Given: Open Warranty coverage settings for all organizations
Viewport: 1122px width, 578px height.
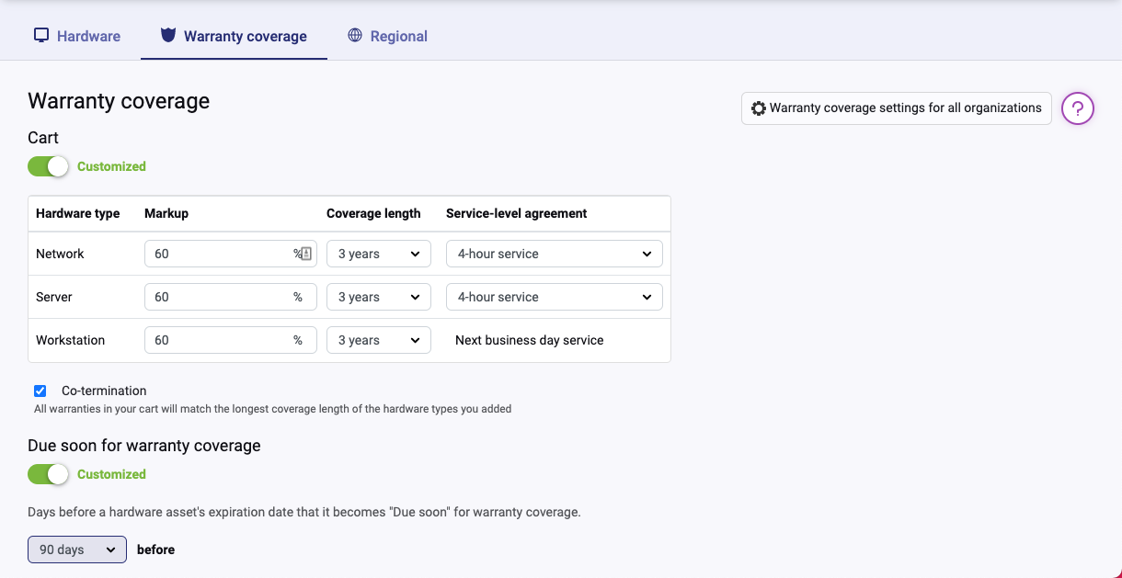Looking at the screenshot, I should tap(896, 108).
